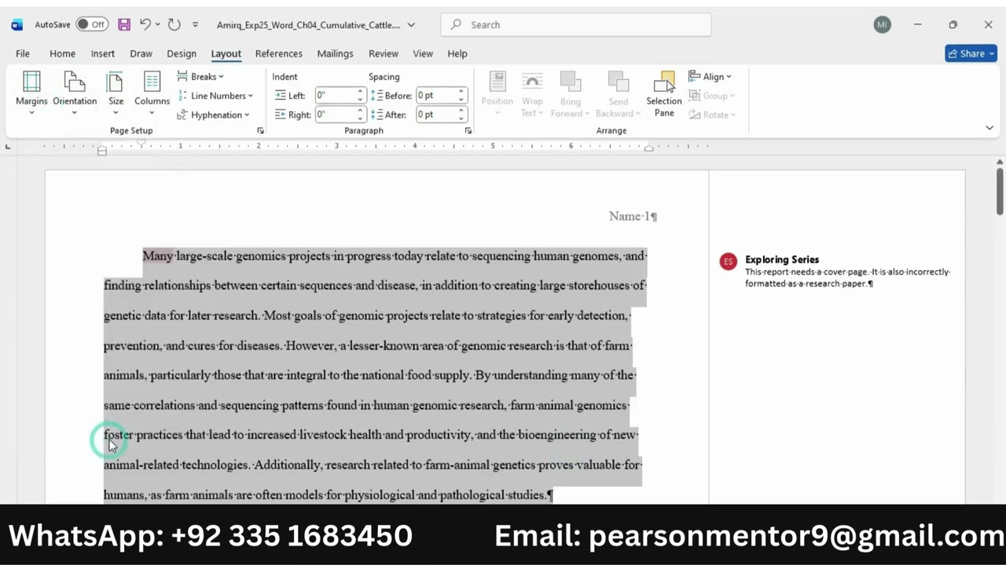Click the Rotate objects button
Screen dimensions: 1006x565
coord(712,115)
